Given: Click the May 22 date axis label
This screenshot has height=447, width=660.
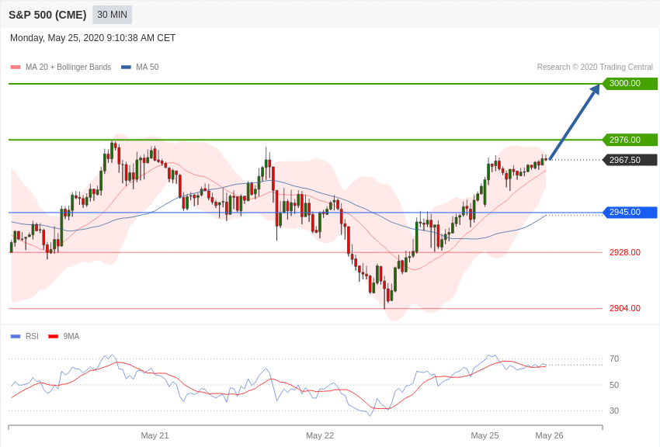Looking at the screenshot, I should click(320, 435).
